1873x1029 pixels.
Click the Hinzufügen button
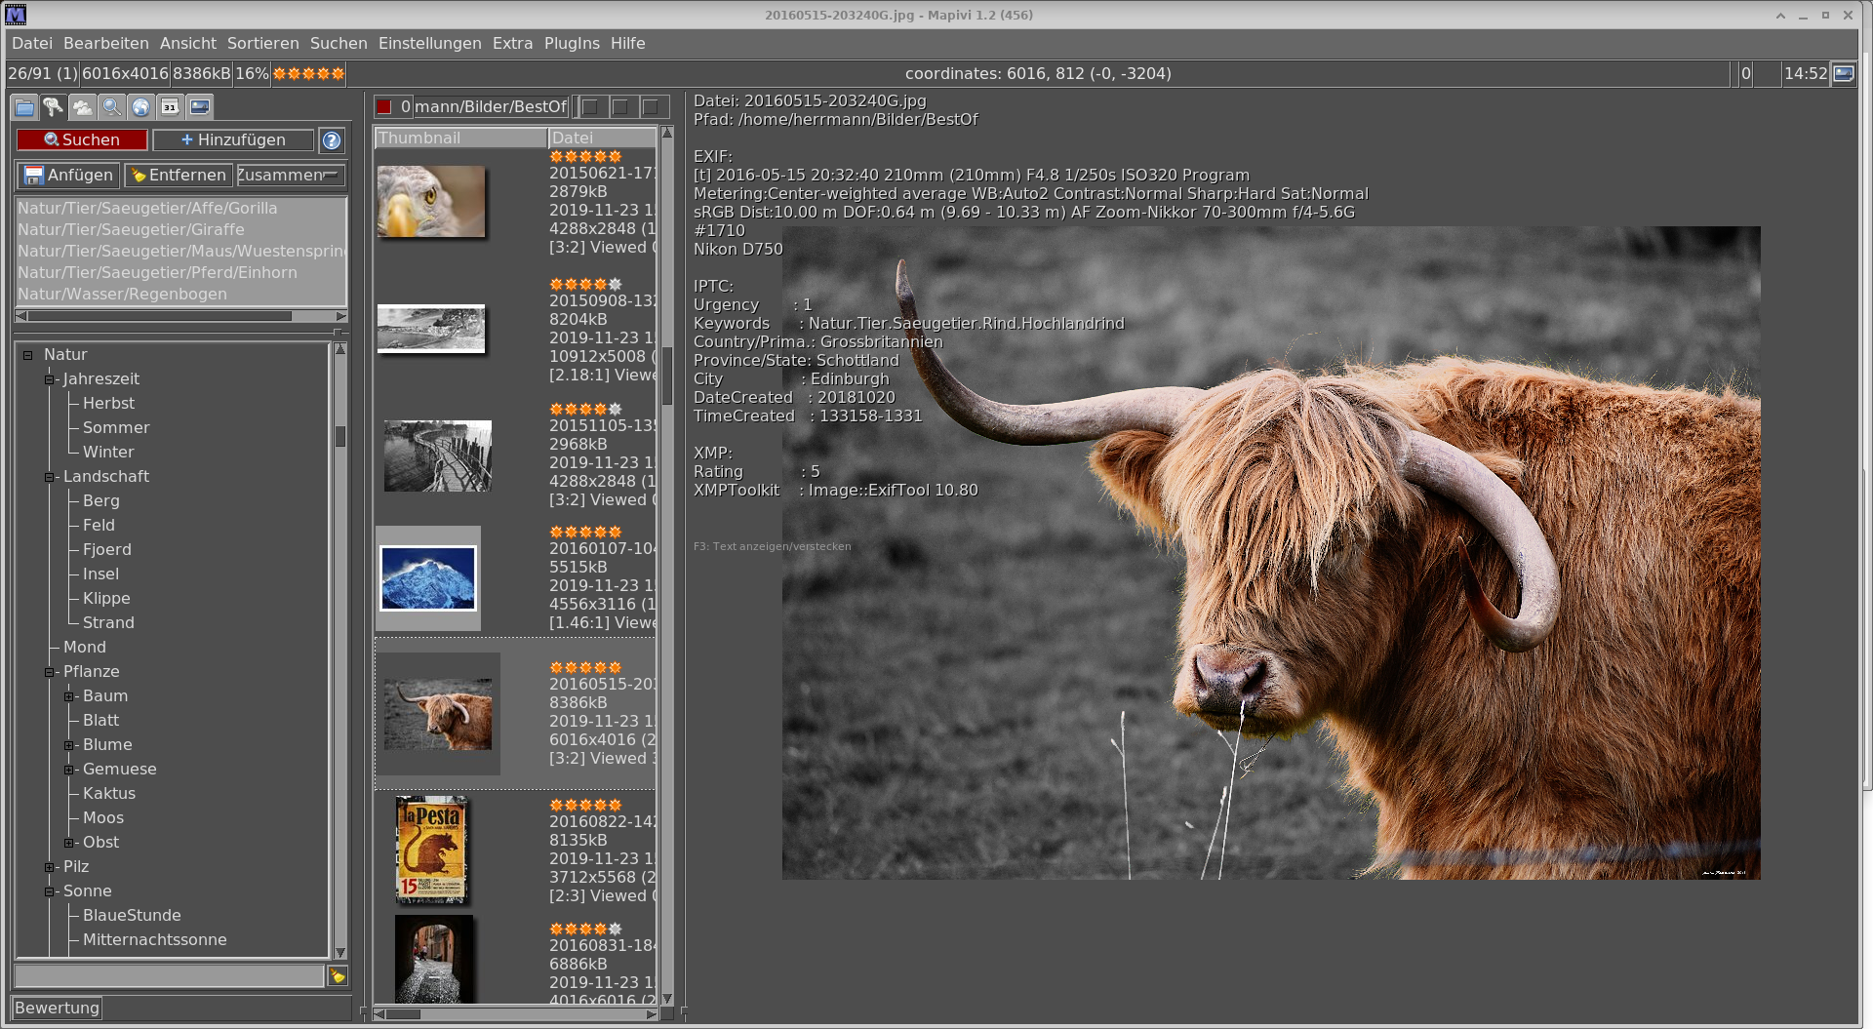tap(233, 140)
